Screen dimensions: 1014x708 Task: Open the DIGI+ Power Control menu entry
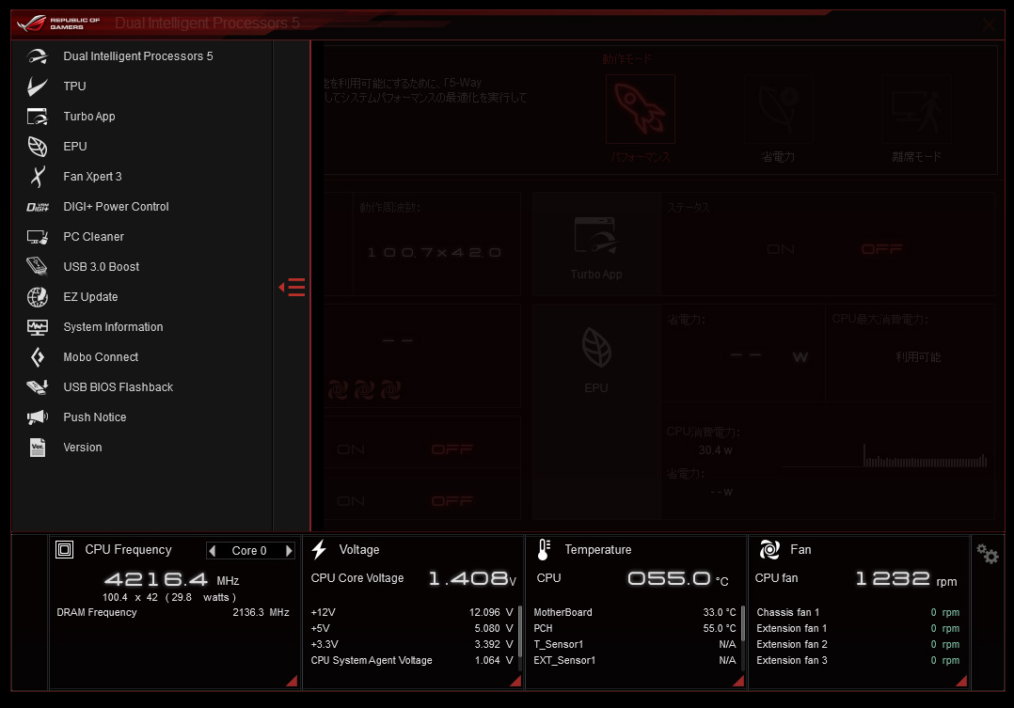point(116,206)
